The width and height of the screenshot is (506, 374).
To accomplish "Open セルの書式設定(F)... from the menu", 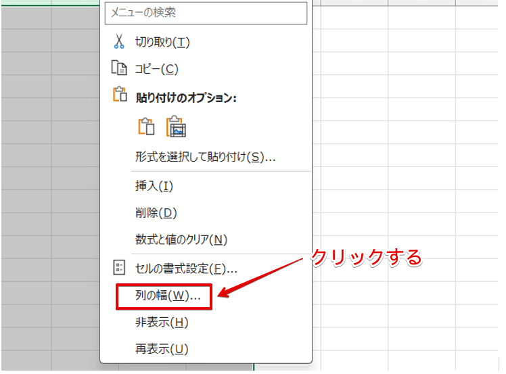I will click(x=186, y=268).
